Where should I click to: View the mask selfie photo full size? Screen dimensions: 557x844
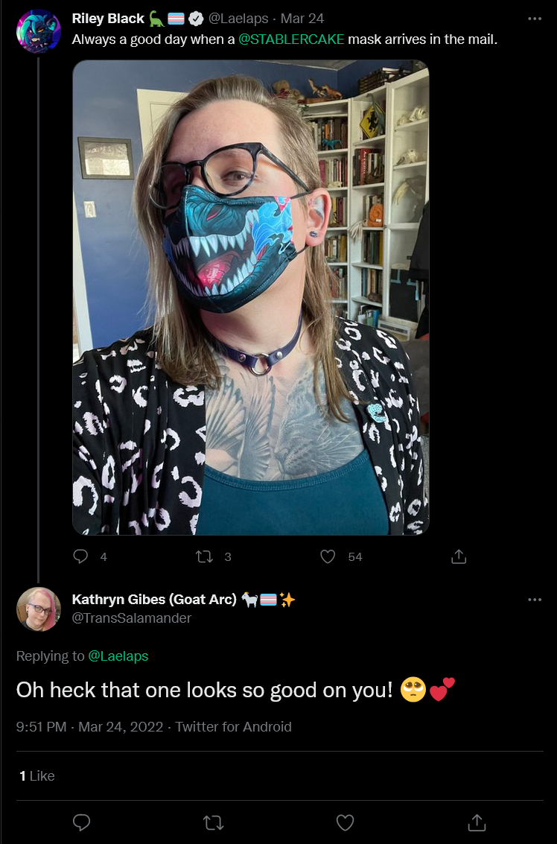(x=251, y=298)
